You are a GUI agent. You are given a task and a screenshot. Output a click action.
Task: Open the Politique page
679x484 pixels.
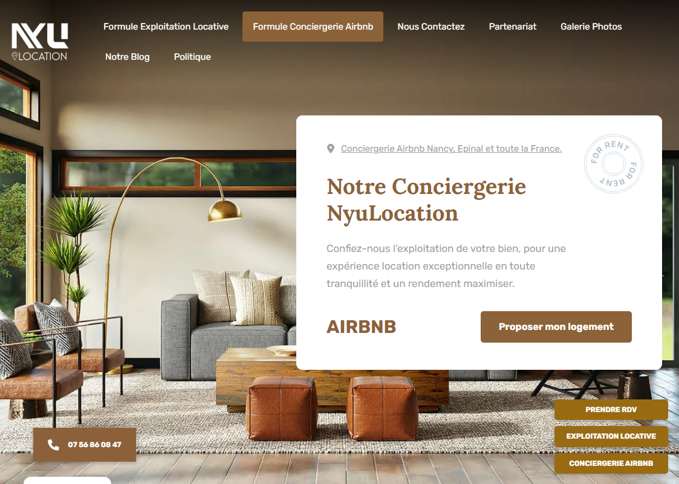point(192,57)
